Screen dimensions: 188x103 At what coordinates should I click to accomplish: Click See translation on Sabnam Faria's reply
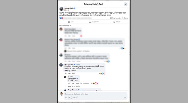click(x=84, y=83)
